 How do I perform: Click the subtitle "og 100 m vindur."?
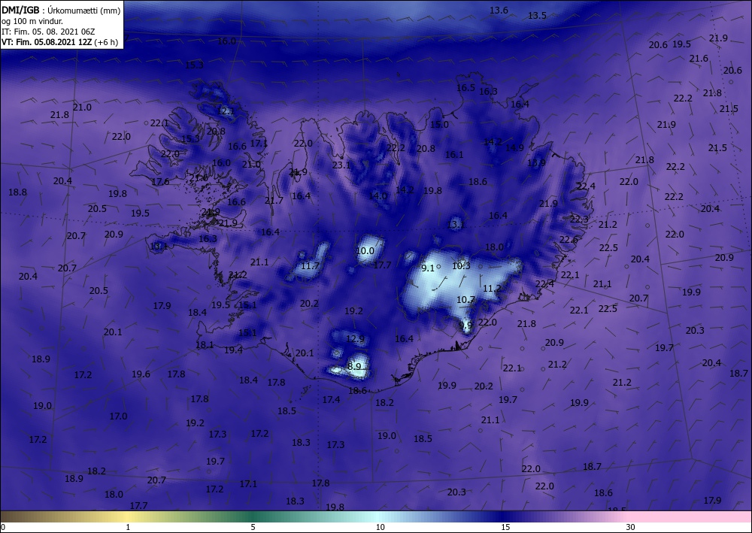click(32, 21)
